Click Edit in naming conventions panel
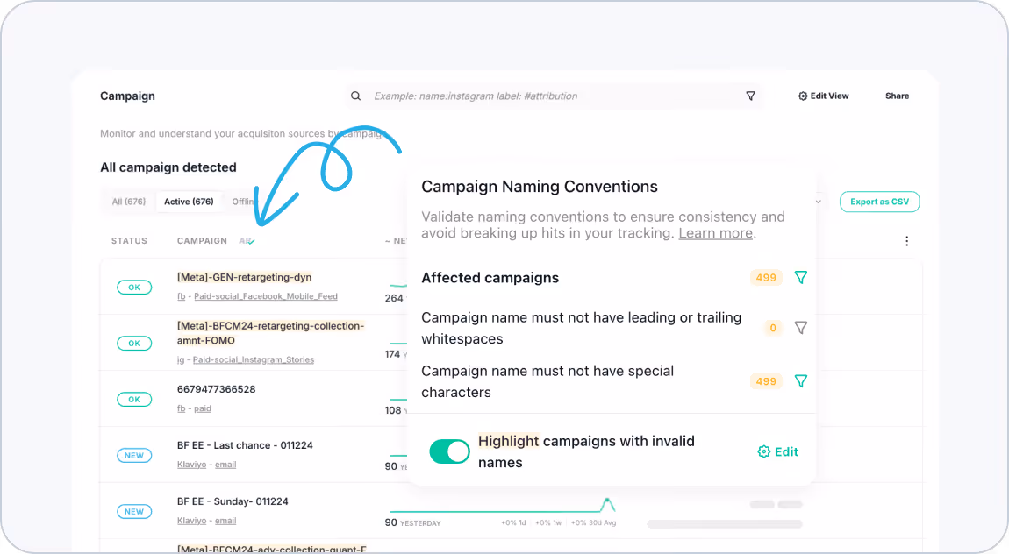Viewport: 1009px width, 554px height. point(778,451)
